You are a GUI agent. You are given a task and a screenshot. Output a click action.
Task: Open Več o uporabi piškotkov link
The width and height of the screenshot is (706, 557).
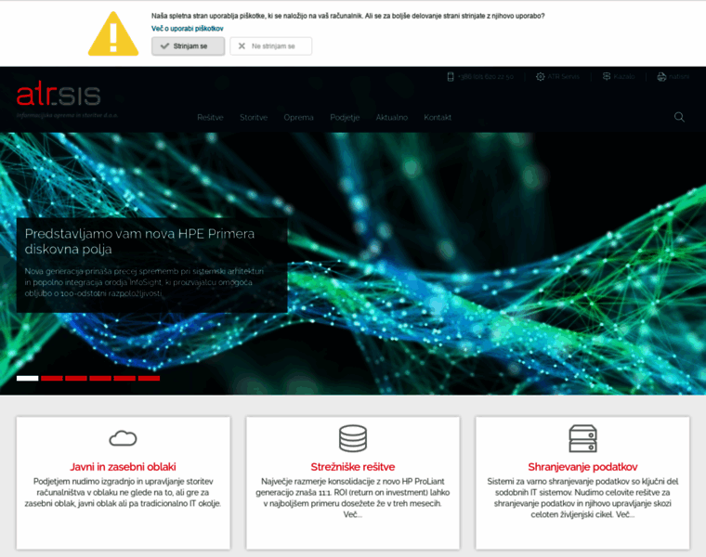click(x=188, y=29)
